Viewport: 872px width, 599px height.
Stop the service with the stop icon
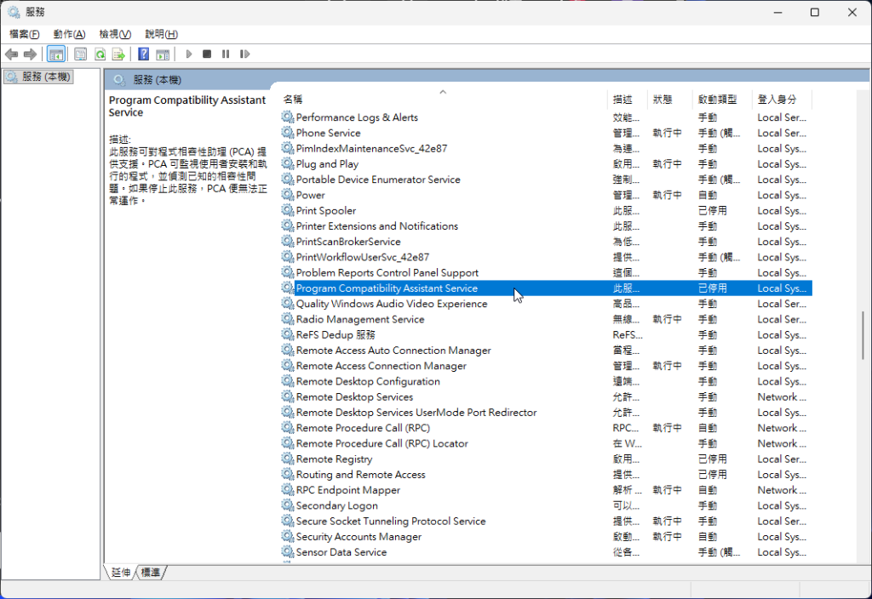pyautogui.click(x=207, y=54)
